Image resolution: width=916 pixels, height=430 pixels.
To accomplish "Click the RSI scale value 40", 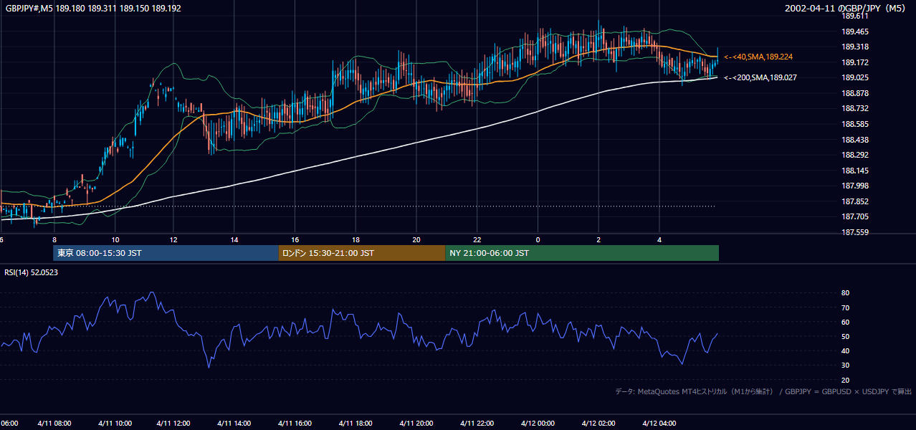I will coord(846,351).
